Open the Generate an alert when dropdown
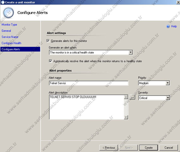The width and height of the screenshot is (180, 152). [131, 53]
